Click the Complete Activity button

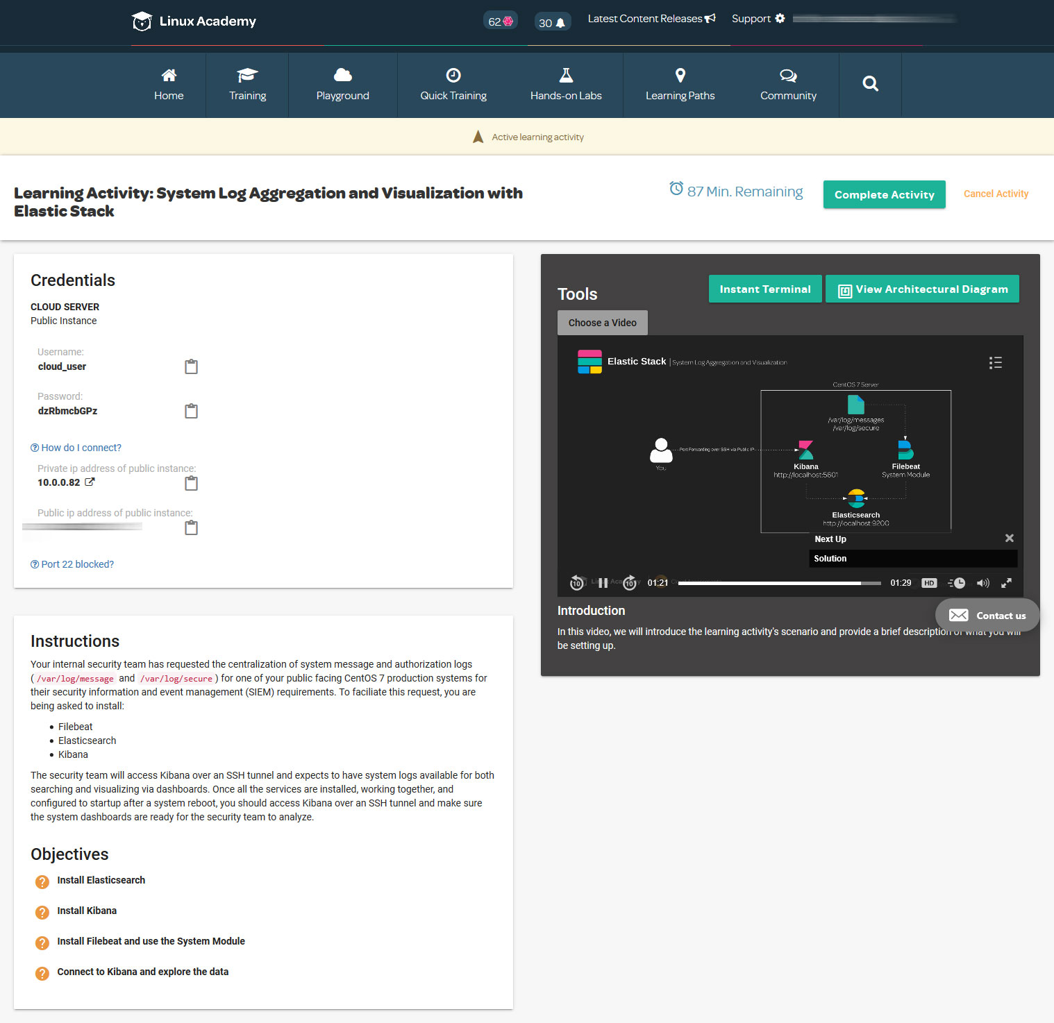tap(885, 194)
